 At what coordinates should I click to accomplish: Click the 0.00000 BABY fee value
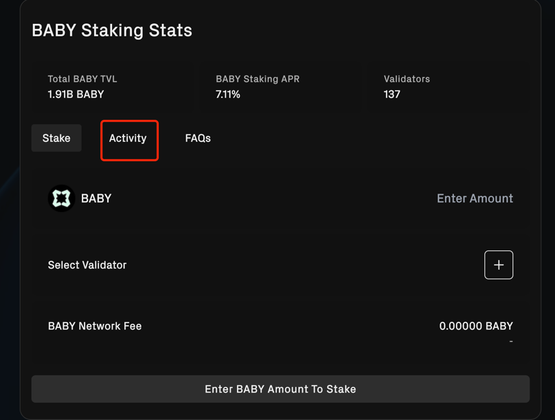476,326
